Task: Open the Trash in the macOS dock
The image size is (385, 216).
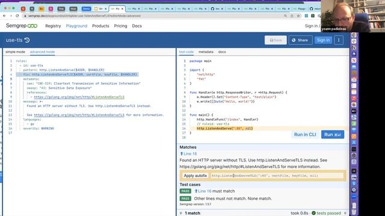Action: click(x=354, y=212)
